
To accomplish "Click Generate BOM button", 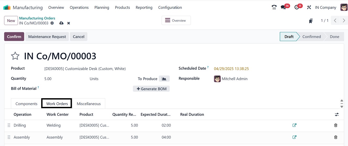I will click(151, 89).
